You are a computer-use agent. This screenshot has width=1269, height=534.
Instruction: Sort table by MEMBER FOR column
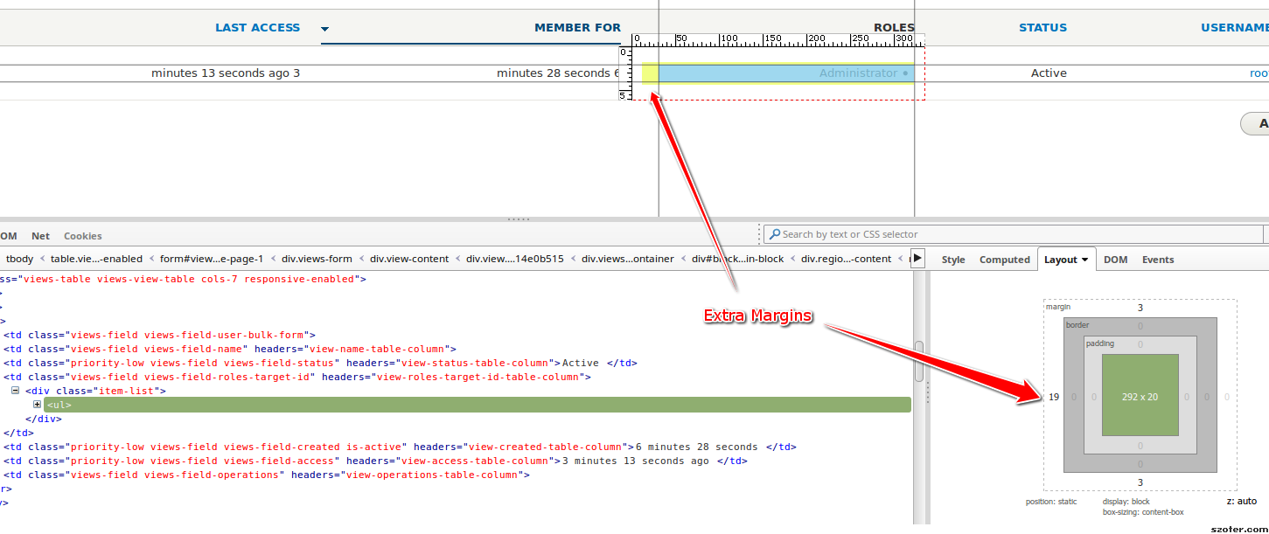(577, 28)
